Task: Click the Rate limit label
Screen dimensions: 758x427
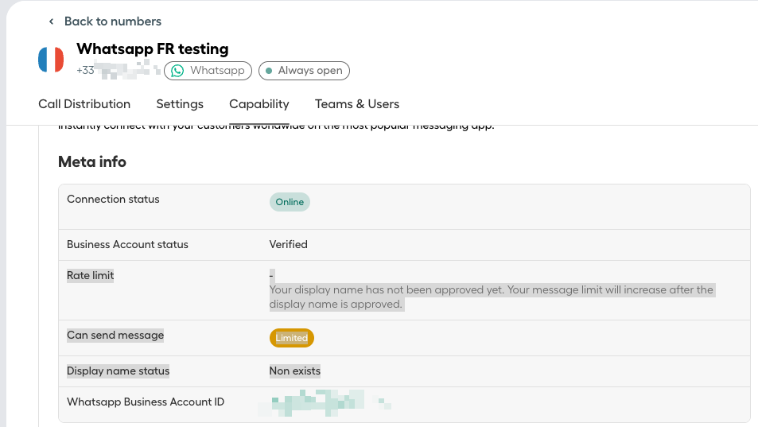Action: point(91,275)
